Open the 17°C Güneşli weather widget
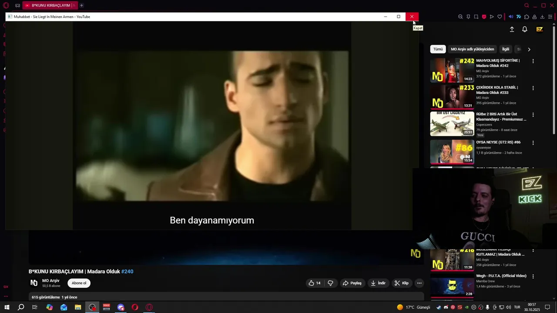Image resolution: width=557 pixels, height=313 pixels. 413,307
